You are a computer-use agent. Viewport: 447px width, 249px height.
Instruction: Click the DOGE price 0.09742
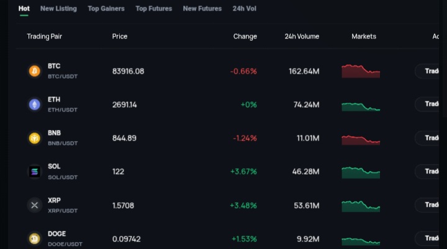coord(126,239)
